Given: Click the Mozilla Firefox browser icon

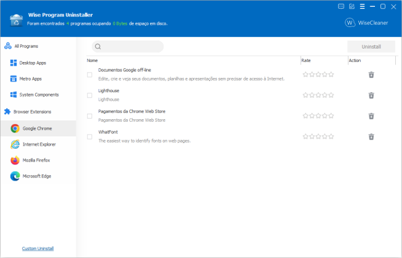Looking at the screenshot, I should click(15, 160).
